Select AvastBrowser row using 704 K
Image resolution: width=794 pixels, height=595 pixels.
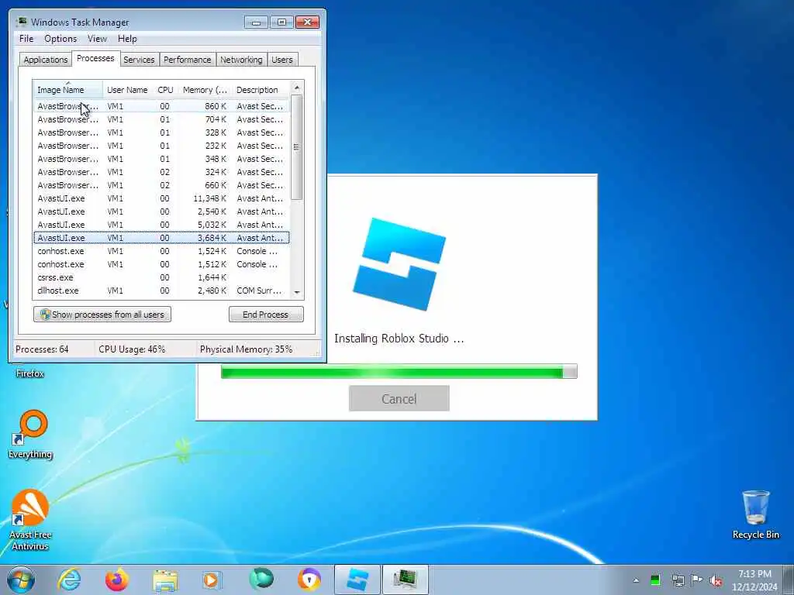[161, 119]
